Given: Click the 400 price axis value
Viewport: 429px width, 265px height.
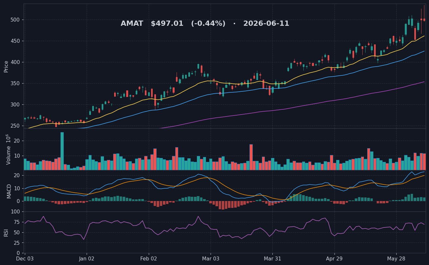Looking at the screenshot, I should [15, 62].
